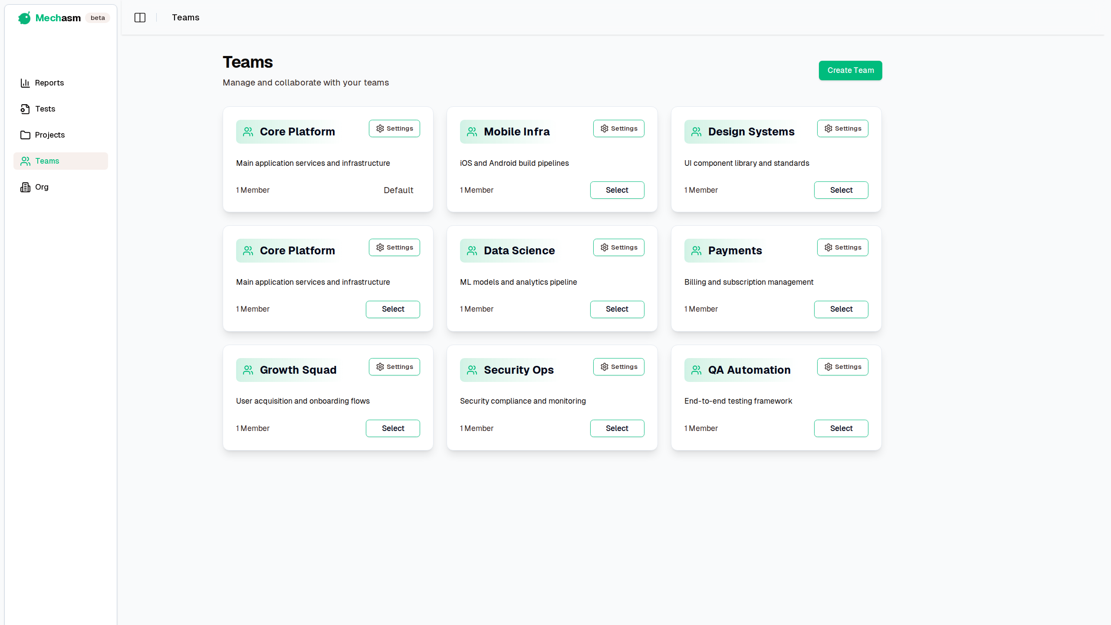
Task: Toggle the sidebar collapse panel icon
Action: pyautogui.click(x=140, y=17)
